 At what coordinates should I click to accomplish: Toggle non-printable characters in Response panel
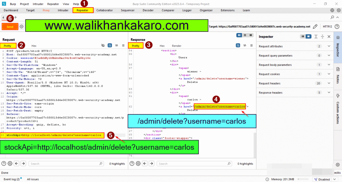[x=244, y=45]
